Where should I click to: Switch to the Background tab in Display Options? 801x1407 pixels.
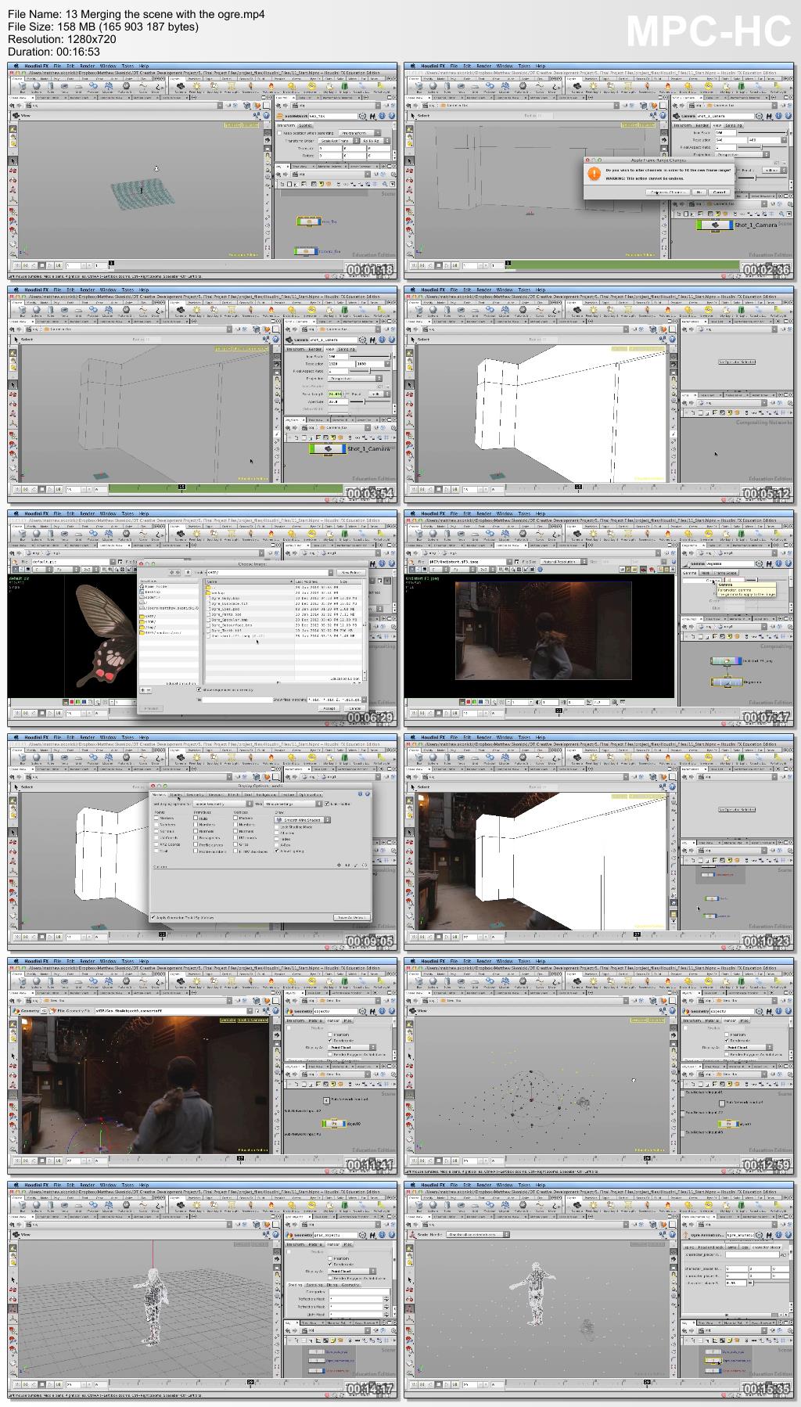point(267,794)
